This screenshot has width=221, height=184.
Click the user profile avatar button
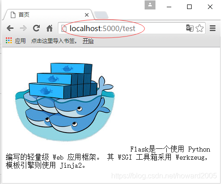pos(150,5)
